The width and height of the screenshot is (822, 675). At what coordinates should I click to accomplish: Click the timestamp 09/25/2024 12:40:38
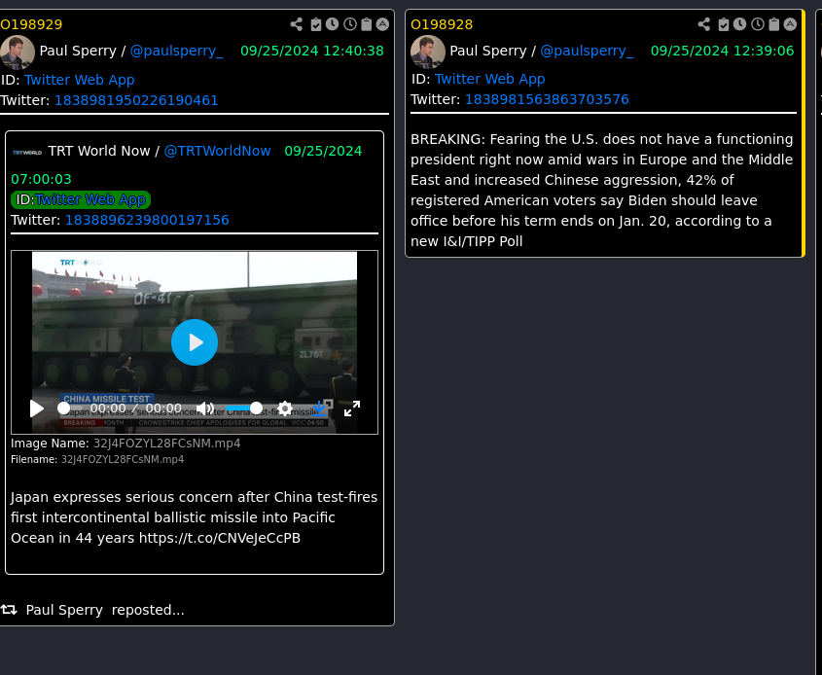click(312, 51)
